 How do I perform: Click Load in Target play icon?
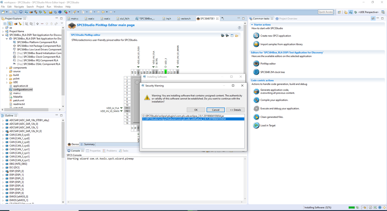[x=256, y=125]
